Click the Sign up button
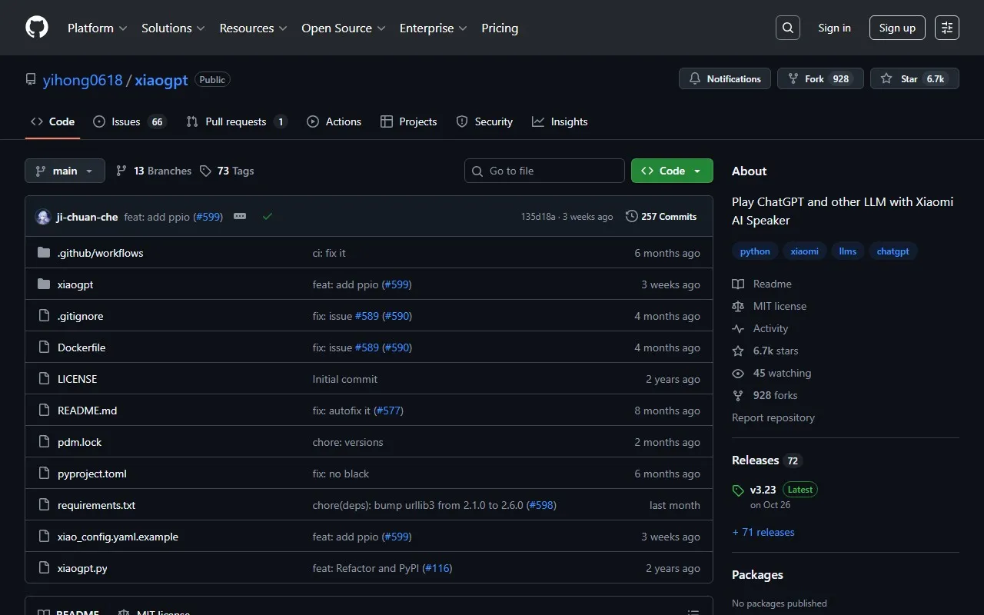This screenshot has height=615, width=984. click(x=897, y=28)
